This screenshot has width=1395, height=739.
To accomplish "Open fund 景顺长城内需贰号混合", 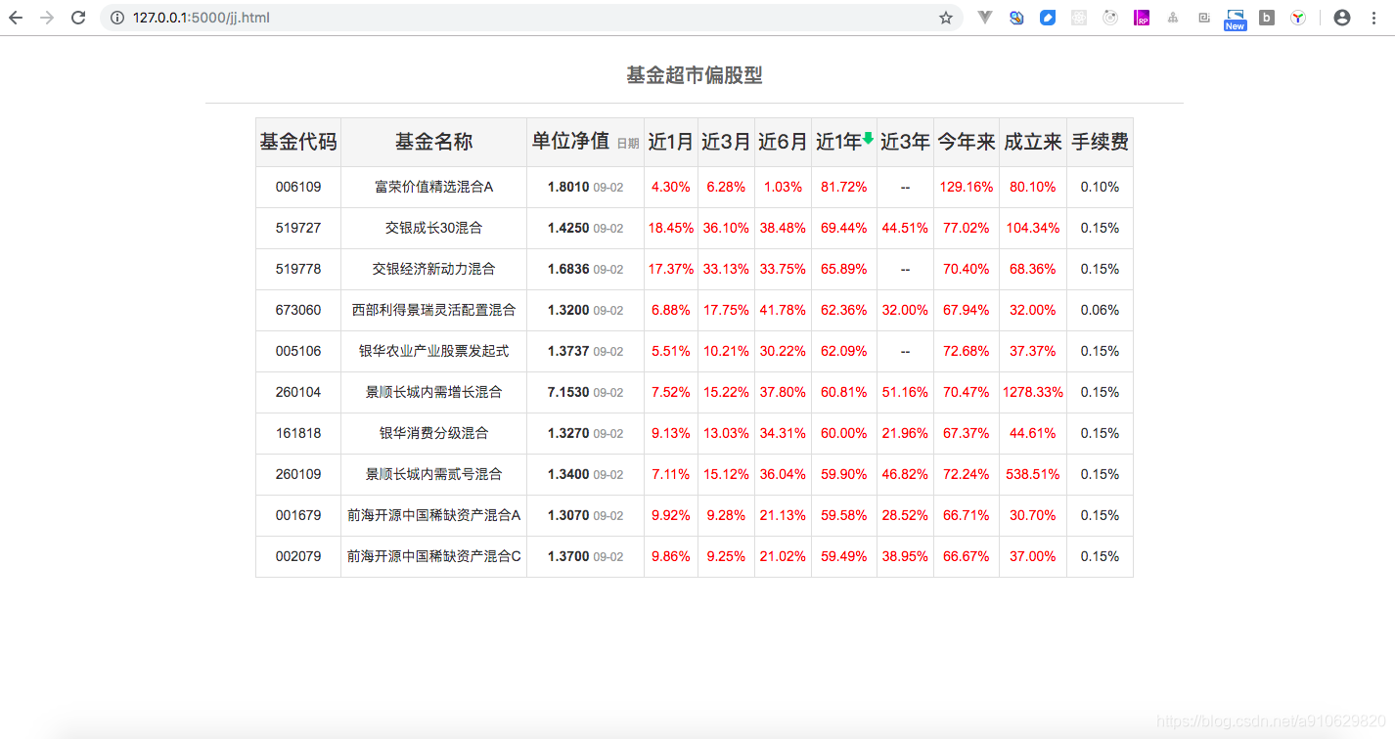I will (433, 474).
